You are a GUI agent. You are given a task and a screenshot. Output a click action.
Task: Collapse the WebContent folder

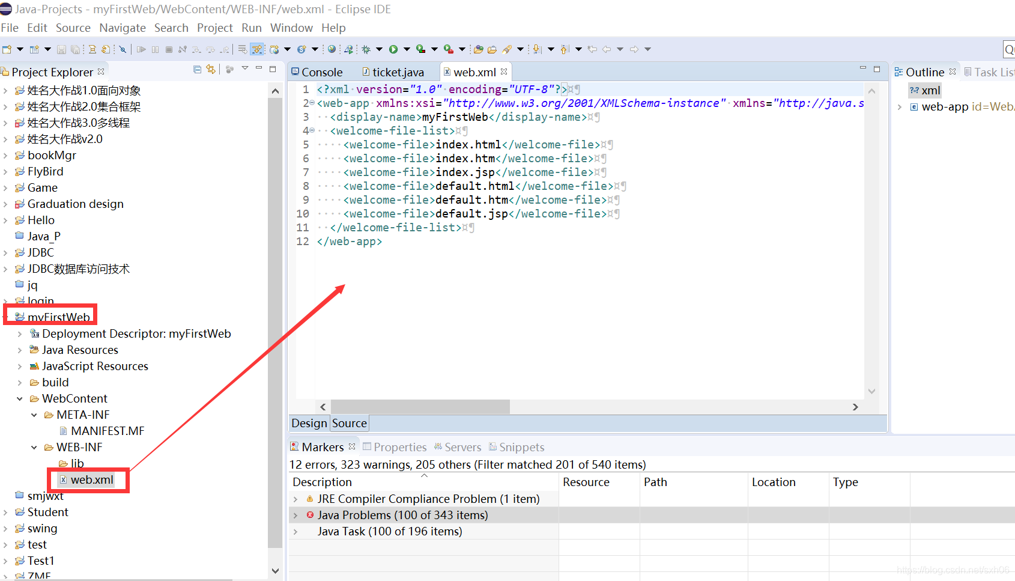20,398
